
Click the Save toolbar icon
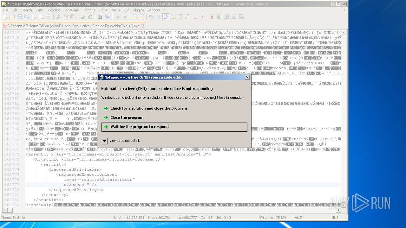(x=19, y=17)
